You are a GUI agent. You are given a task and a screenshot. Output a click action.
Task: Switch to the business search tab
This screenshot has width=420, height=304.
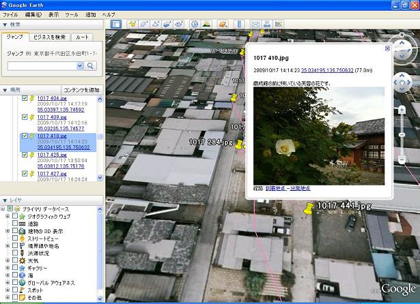pyautogui.click(x=50, y=37)
